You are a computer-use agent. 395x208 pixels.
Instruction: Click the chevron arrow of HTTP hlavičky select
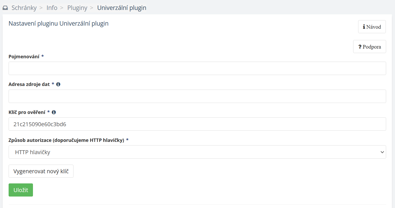click(382, 152)
